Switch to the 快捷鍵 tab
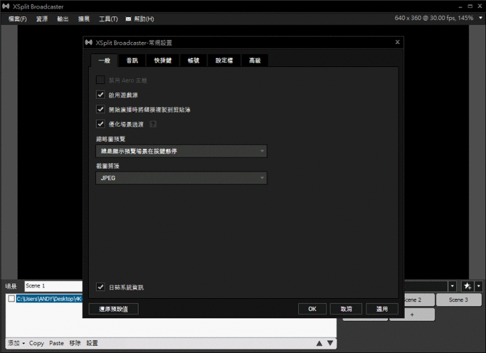This screenshot has width=486, height=353. [163, 61]
